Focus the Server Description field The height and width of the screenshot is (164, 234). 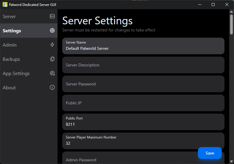click(143, 65)
